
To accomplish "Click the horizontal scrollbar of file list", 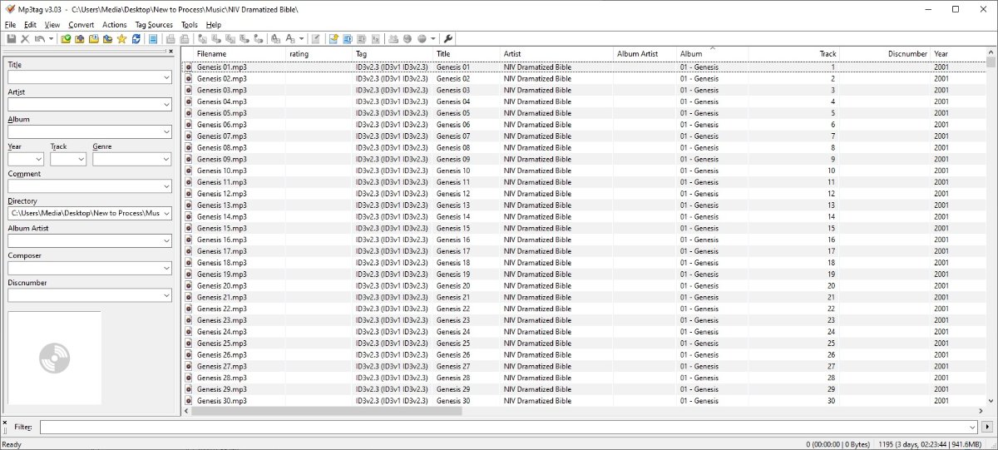I will [582, 411].
